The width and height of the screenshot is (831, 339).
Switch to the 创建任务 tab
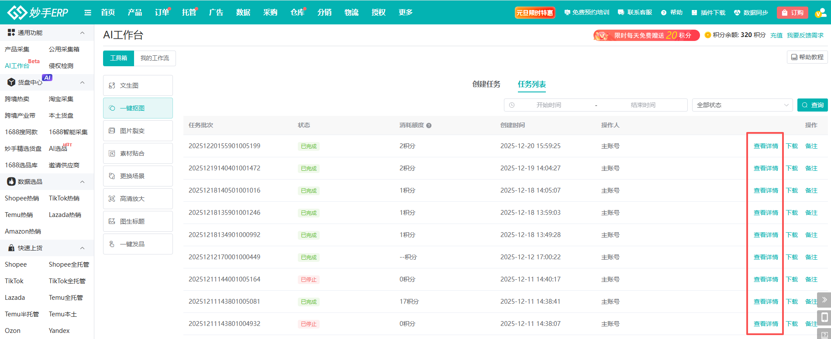[x=486, y=84]
